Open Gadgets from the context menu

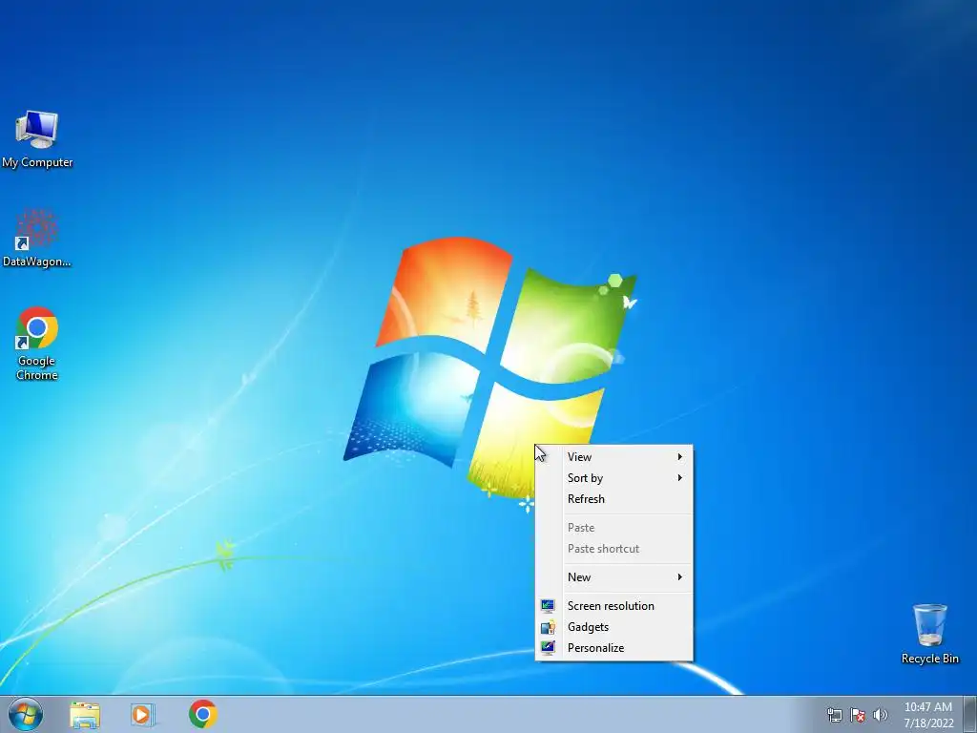pos(613,627)
